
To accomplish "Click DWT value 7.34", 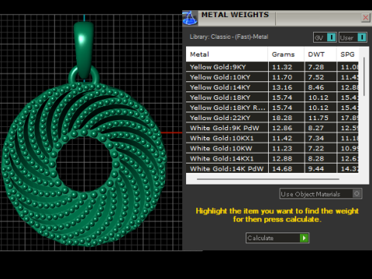I will click(x=316, y=138).
